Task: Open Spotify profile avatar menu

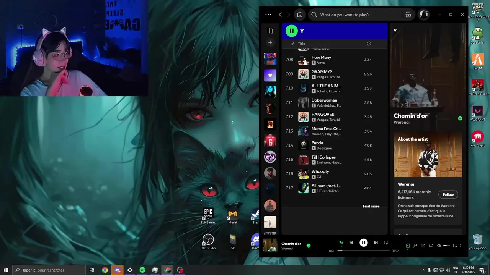Action: pyautogui.click(x=423, y=15)
